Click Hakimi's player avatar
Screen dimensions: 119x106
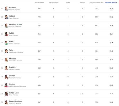click(x=6, y=17)
